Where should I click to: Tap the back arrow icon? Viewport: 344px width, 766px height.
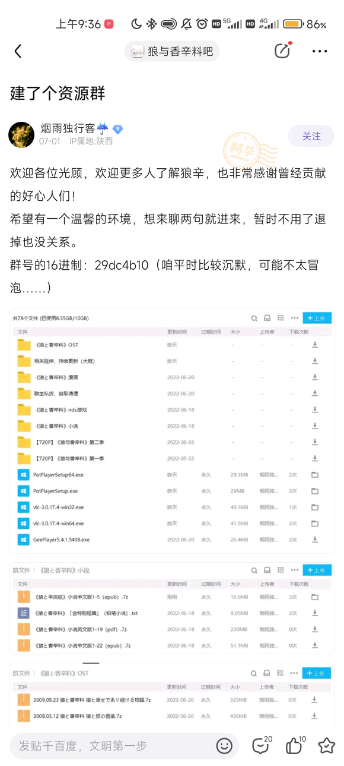[x=18, y=52]
